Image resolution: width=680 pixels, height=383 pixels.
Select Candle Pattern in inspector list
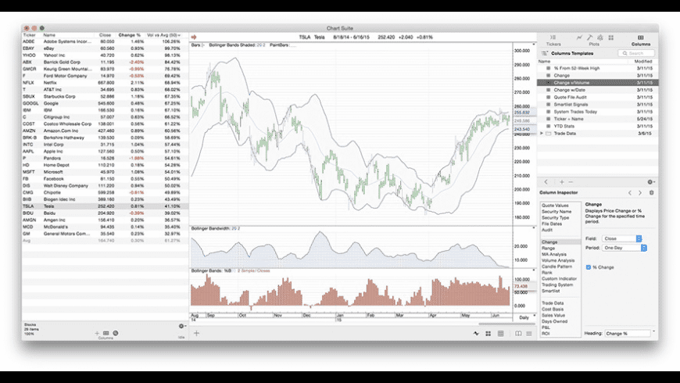557,267
